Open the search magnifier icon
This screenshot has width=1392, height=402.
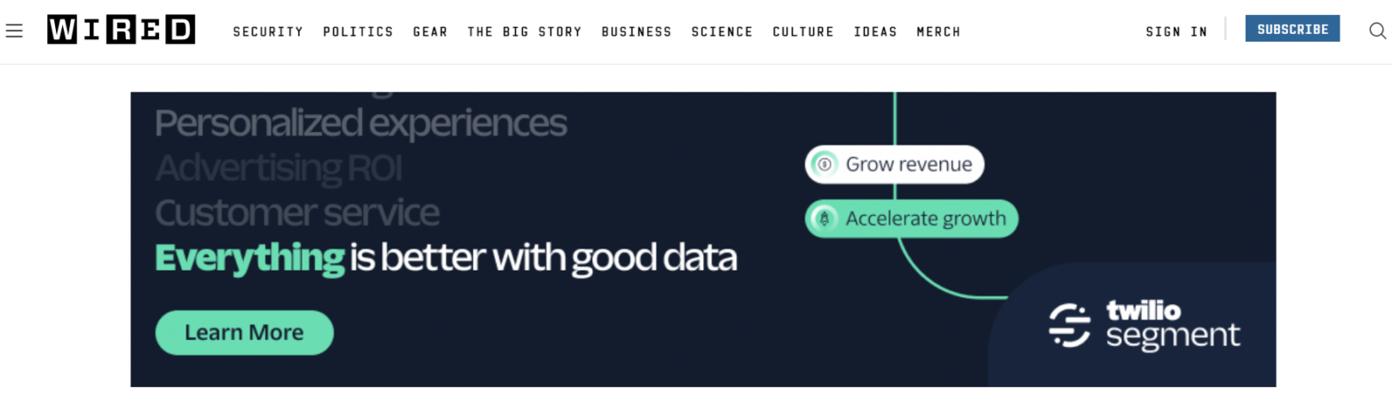tap(1377, 31)
